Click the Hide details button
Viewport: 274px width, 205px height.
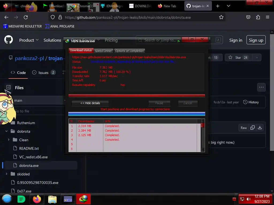90,103
